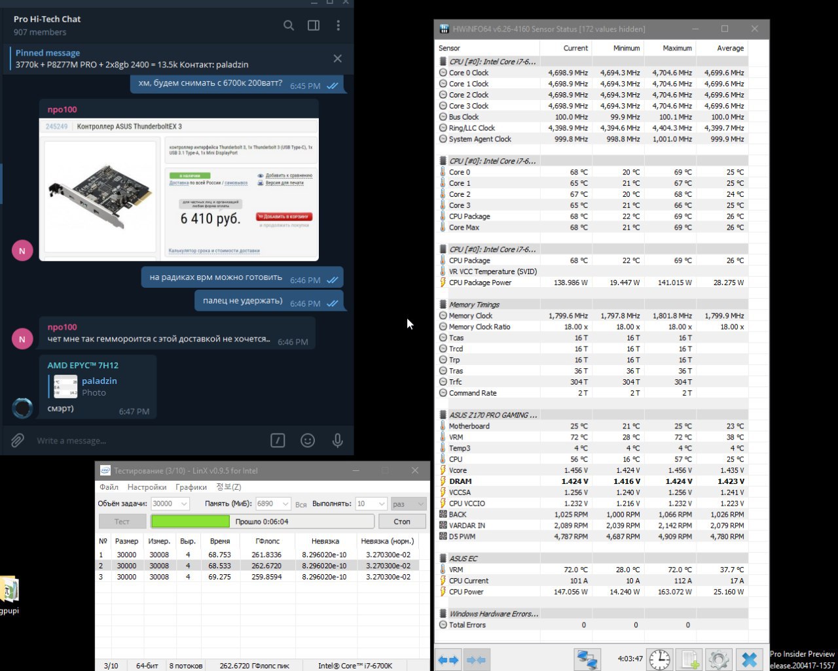This screenshot has width=838, height=671.
Task: Click HWiNFO shrink columns arrows button
Action: coord(476,660)
